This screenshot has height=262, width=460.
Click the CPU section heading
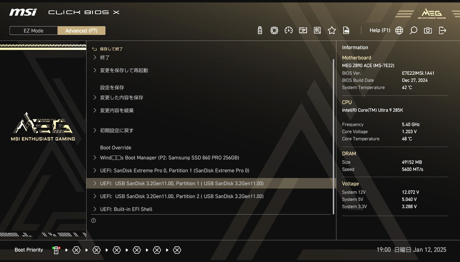click(347, 102)
